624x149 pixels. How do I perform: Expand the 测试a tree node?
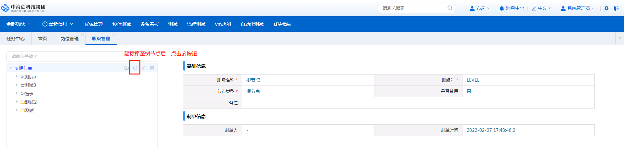tap(17, 76)
